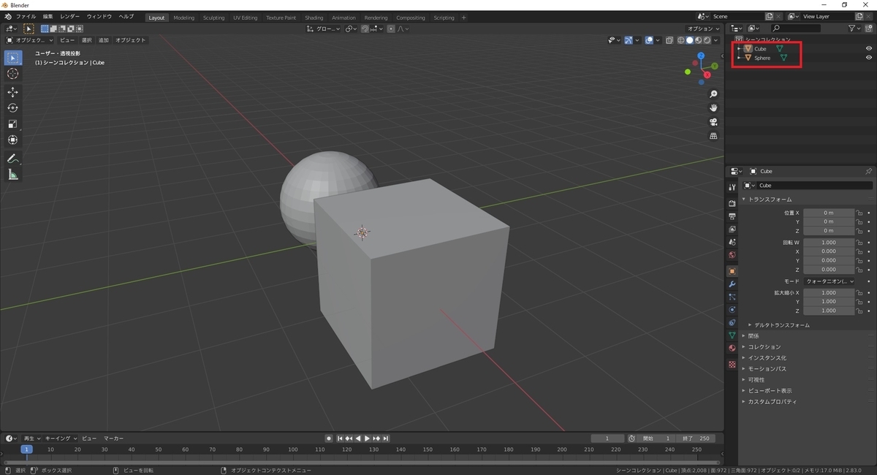
Task: Open the ファイル menu
Action: point(26,17)
